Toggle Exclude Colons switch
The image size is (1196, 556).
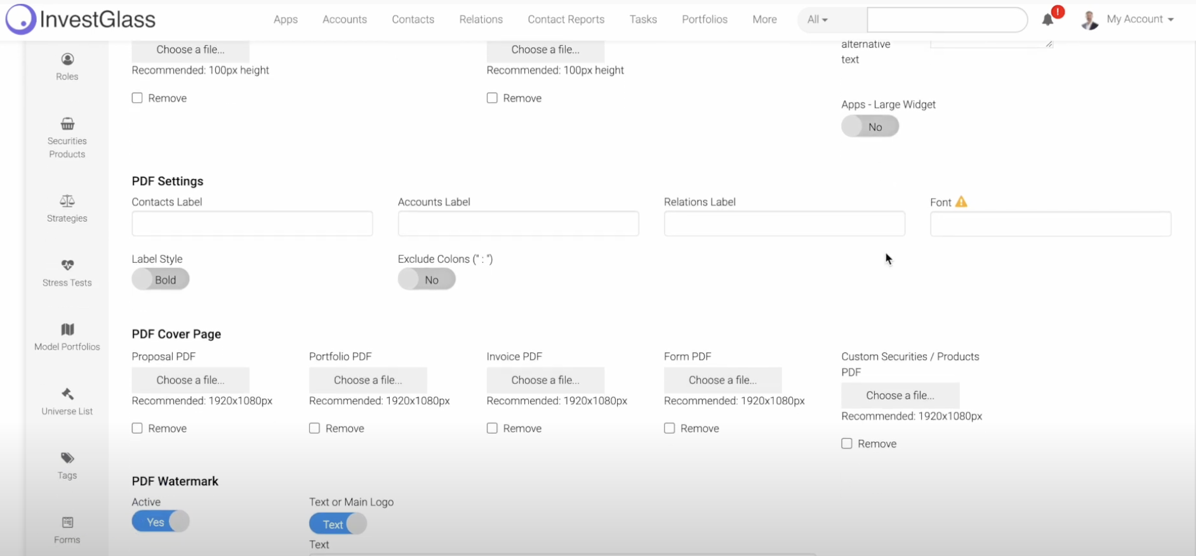coord(427,280)
